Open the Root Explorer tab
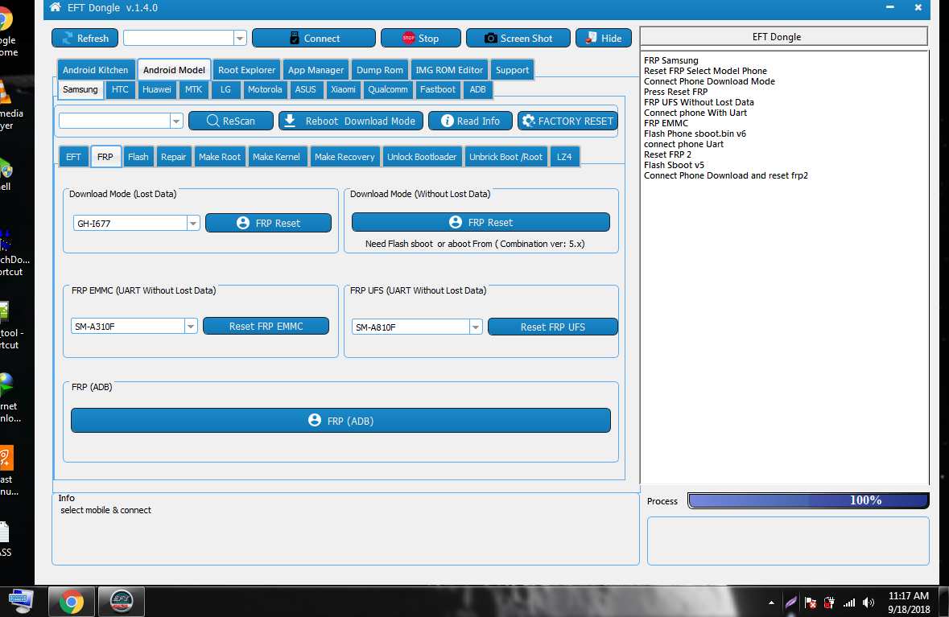 click(x=246, y=69)
